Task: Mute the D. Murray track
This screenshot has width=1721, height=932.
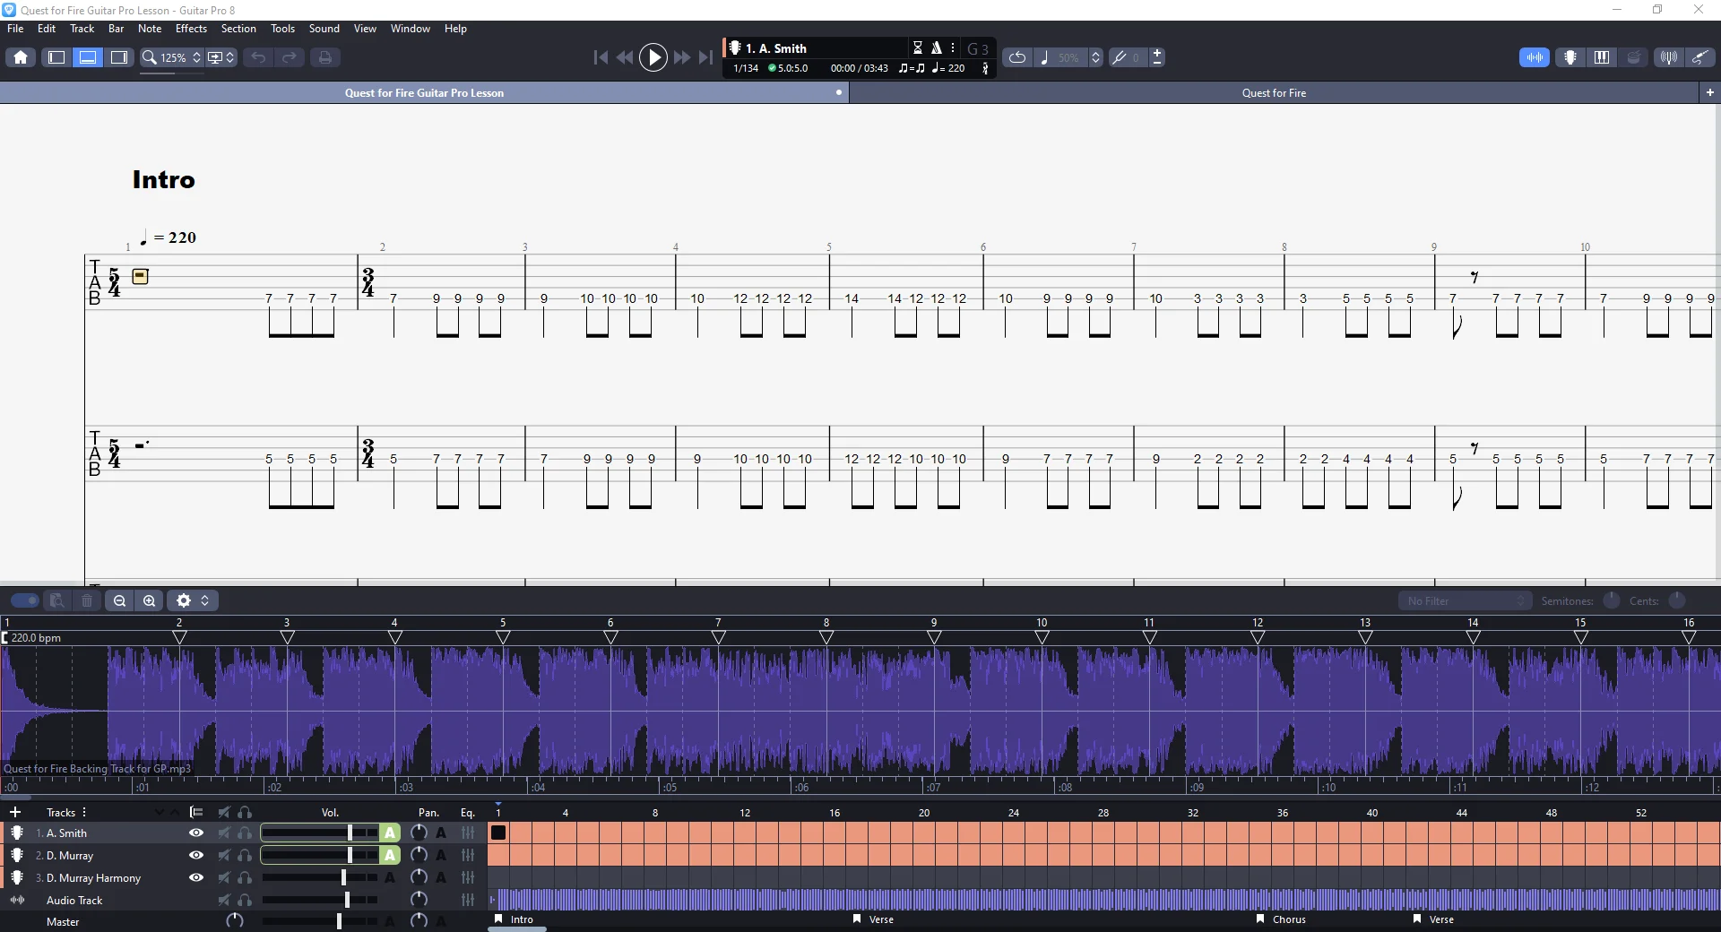Action: pos(223,855)
